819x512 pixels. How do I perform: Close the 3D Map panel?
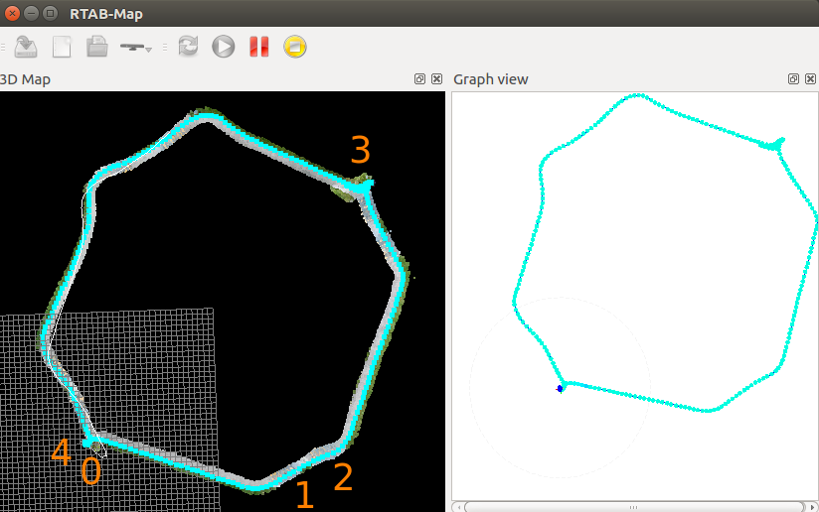[436, 78]
